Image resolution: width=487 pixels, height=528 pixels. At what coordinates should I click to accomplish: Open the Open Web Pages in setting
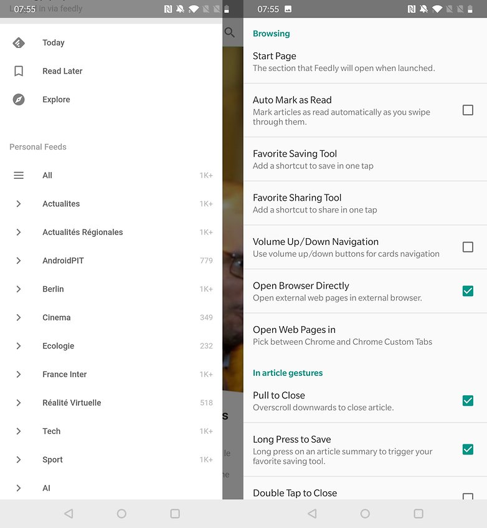(365, 335)
